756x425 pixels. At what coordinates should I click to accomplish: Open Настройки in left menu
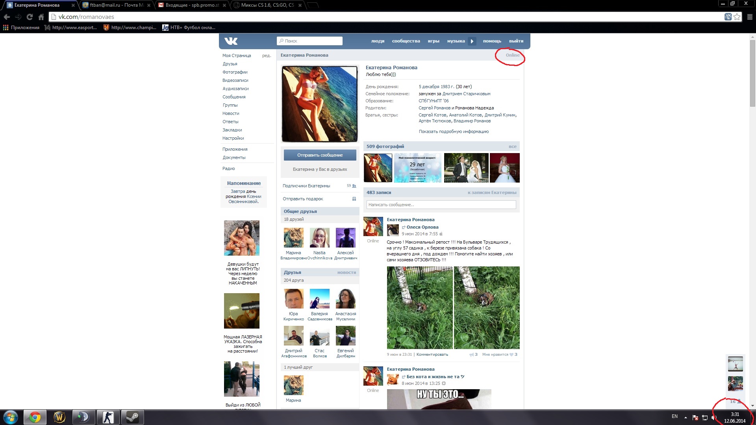pos(233,138)
